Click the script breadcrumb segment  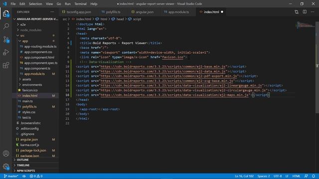tap(137, 19)
